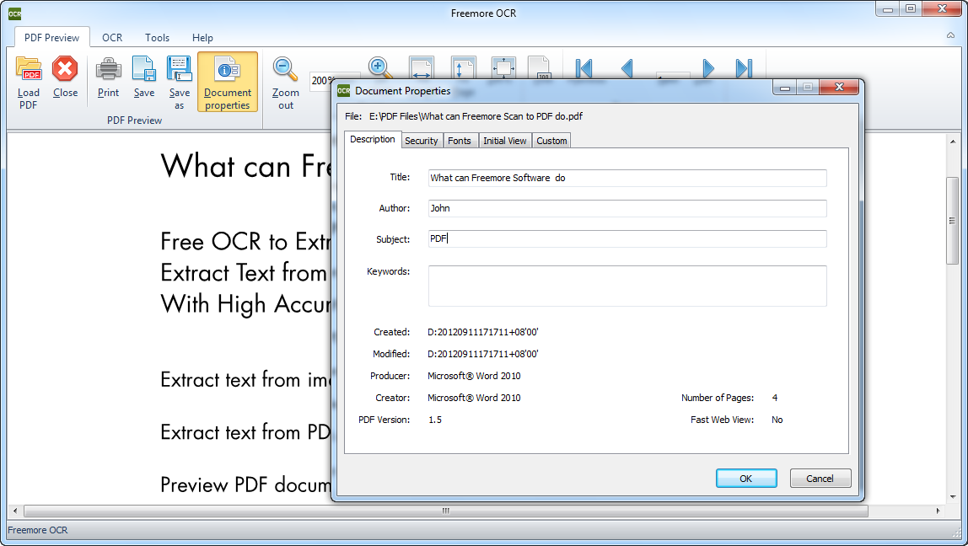Viewport: 968px width, 546px height.
Task: Select the Fit width page icon
Action: [x=421, y=68]
